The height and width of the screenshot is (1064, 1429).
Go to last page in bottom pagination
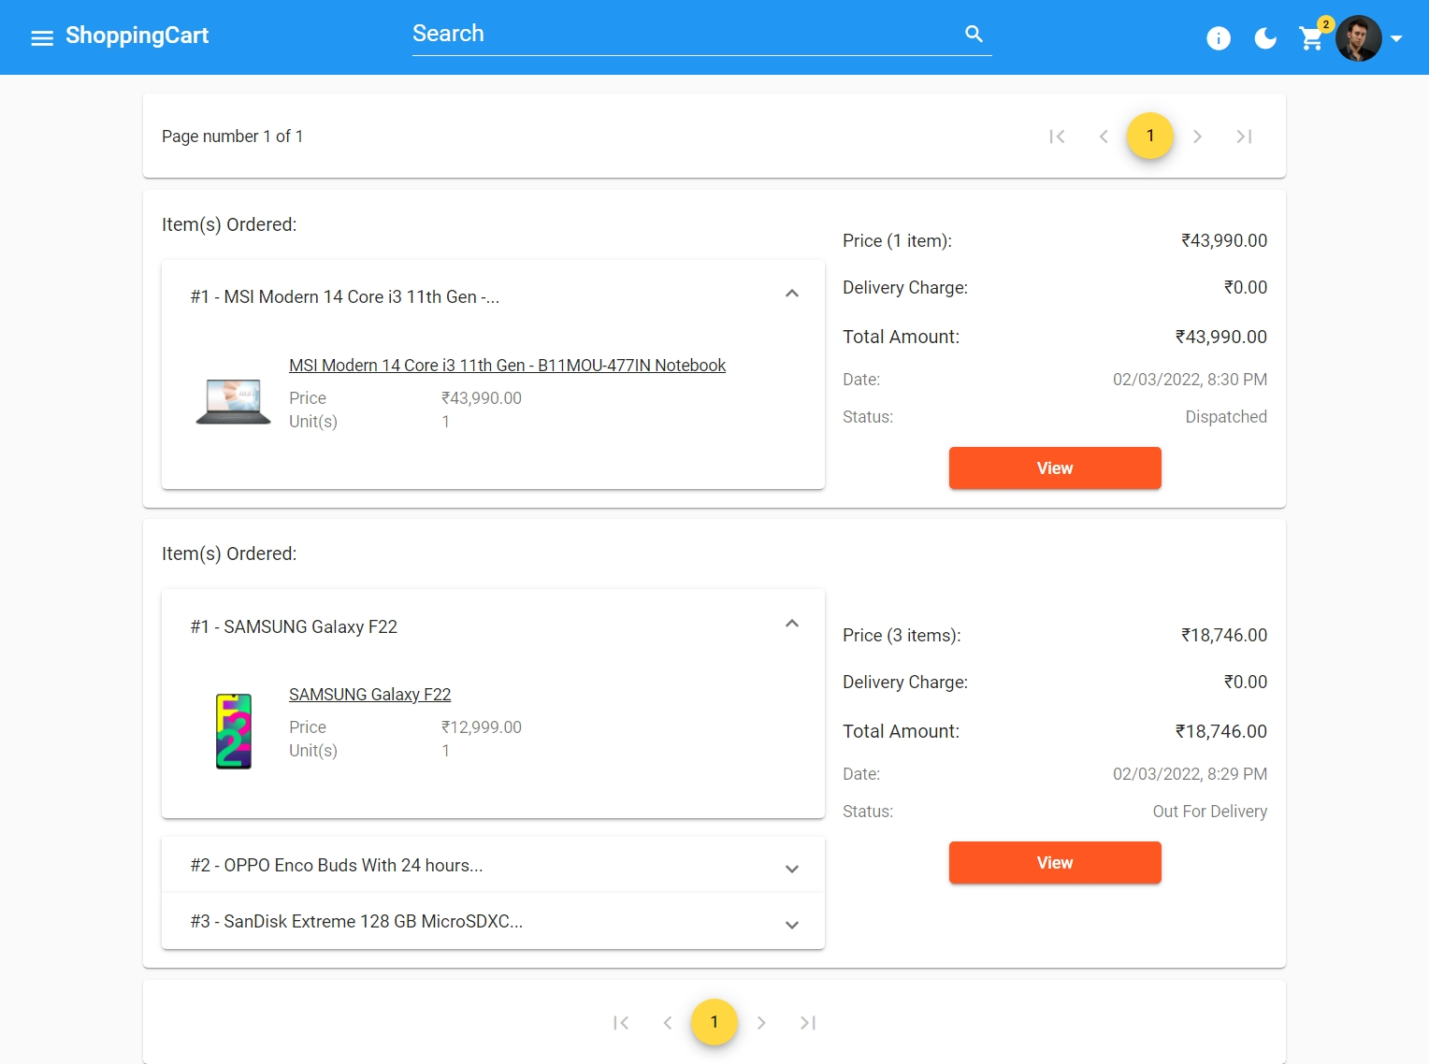(x=808, y=1023)
